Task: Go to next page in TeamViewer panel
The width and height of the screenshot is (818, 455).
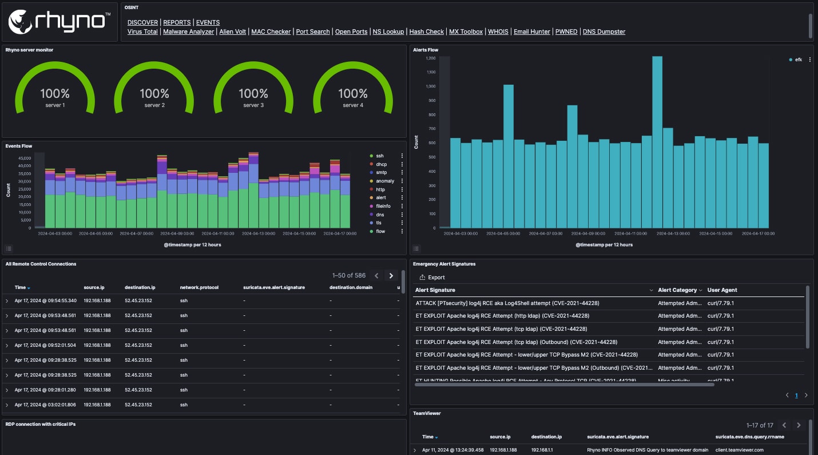Action: [x=799, y=425]
